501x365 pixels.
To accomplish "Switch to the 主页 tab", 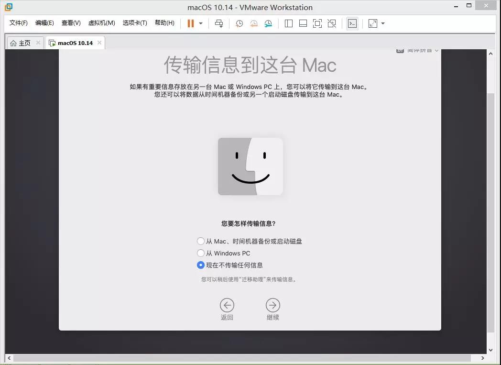I will [24, 43].
